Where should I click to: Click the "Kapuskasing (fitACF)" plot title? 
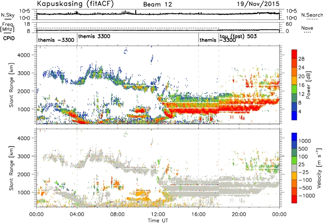(75, 4)
